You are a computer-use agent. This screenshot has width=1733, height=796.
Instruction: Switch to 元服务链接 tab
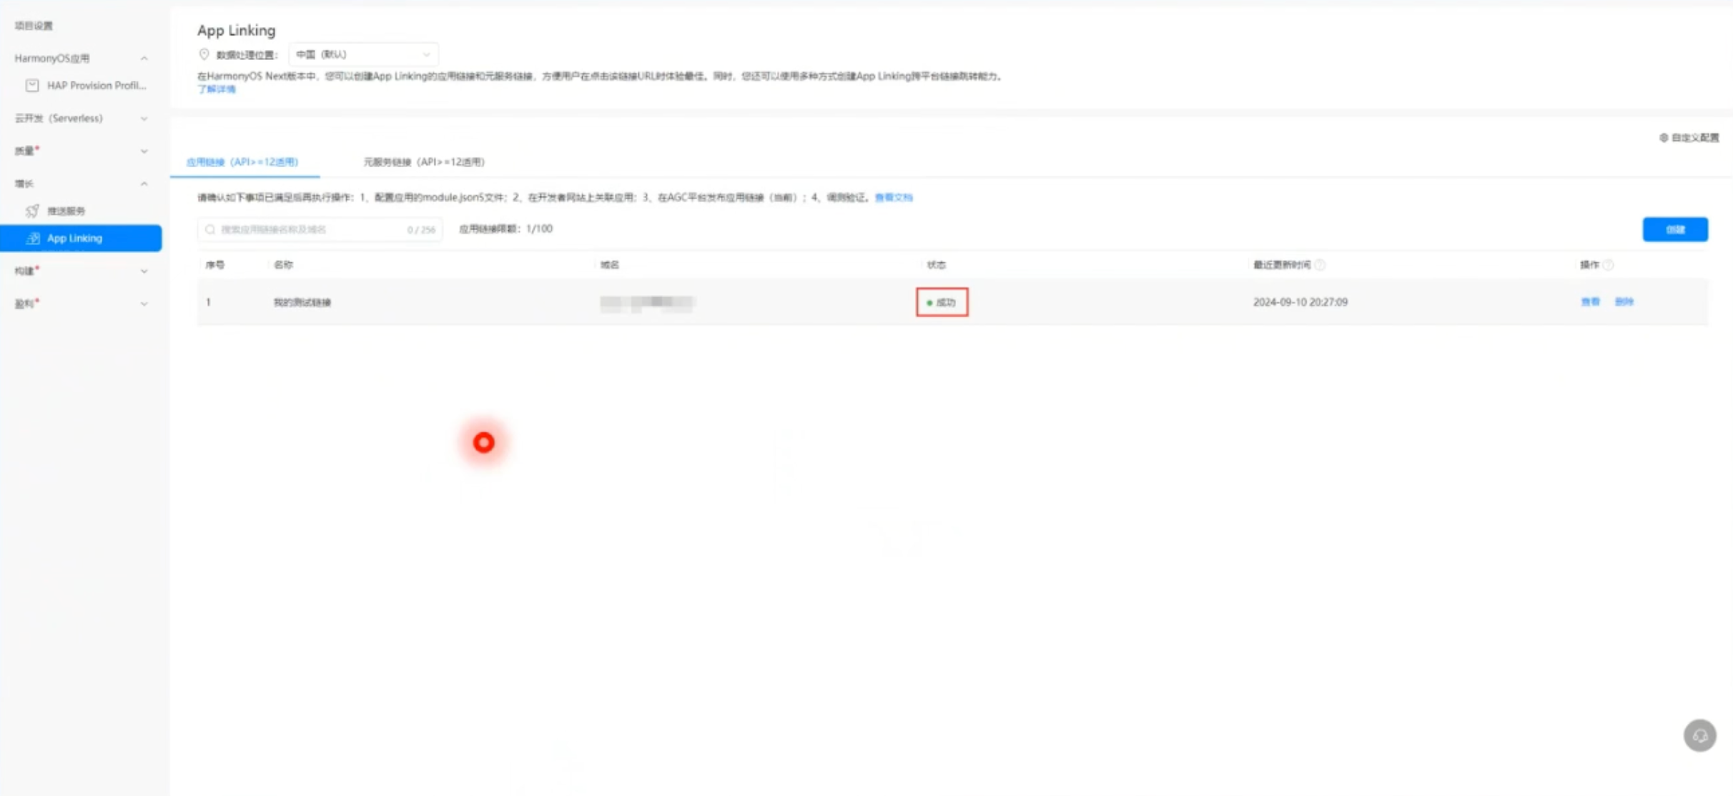click(423, 162)
